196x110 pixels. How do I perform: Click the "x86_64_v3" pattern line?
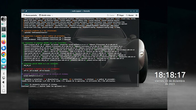pos(27,65)
